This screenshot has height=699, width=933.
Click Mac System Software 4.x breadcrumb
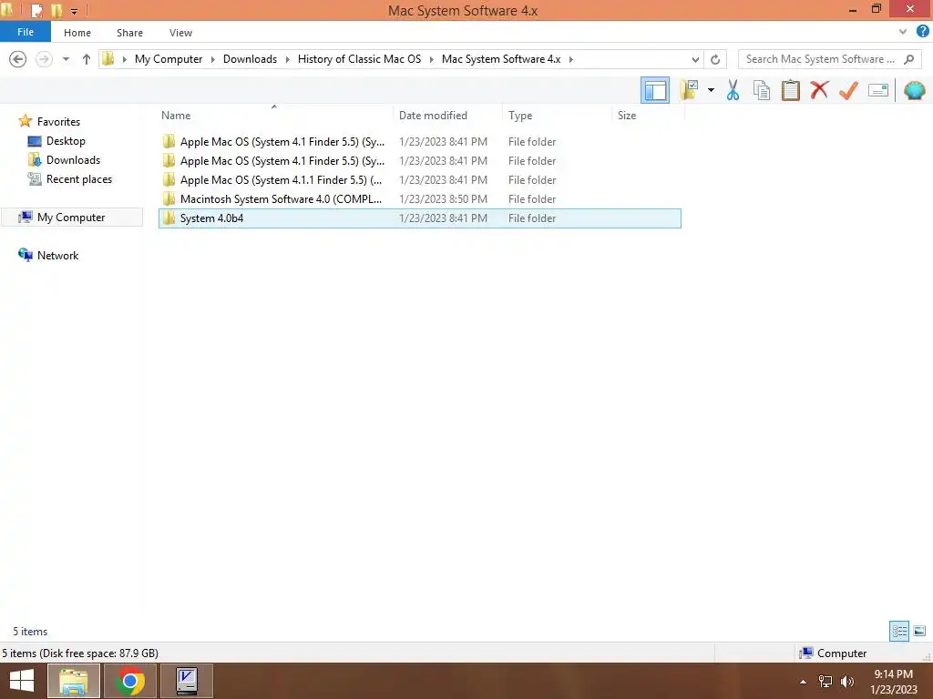point(501,59)
